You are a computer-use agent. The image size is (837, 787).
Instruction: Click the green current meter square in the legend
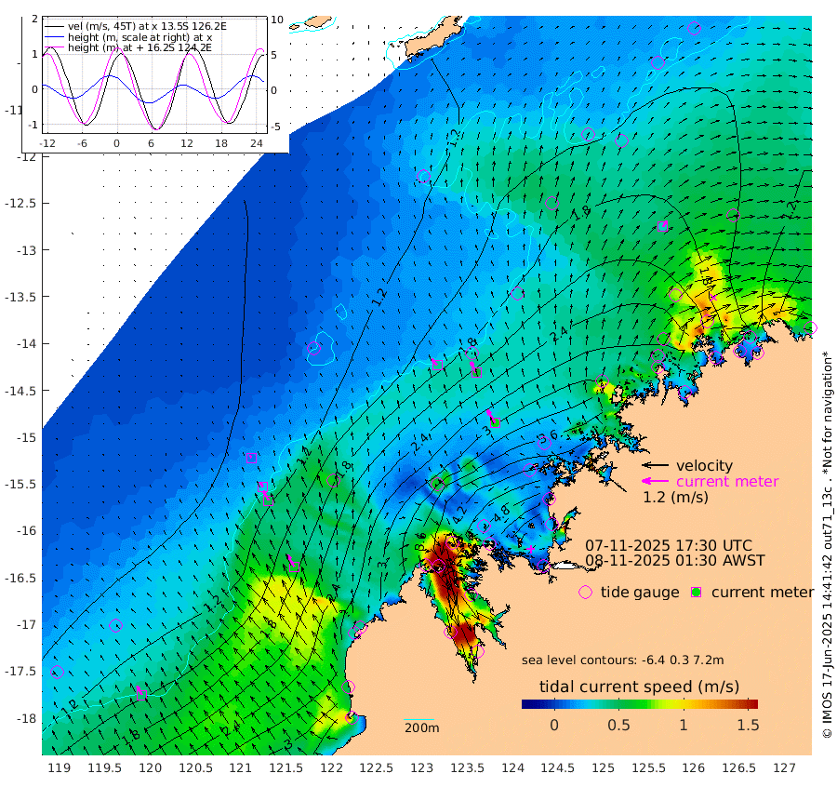[x=696, y=593]
